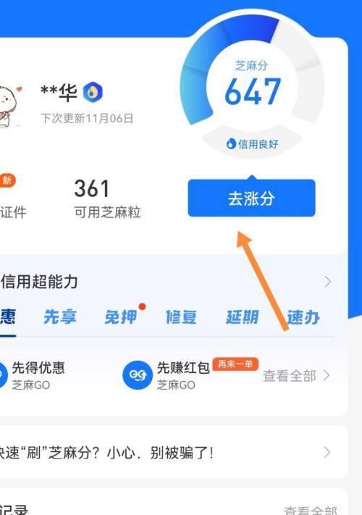This screenshot has height=515, width=362.
Task: Switch to the 先享 tab
Action: coord(60,317)
